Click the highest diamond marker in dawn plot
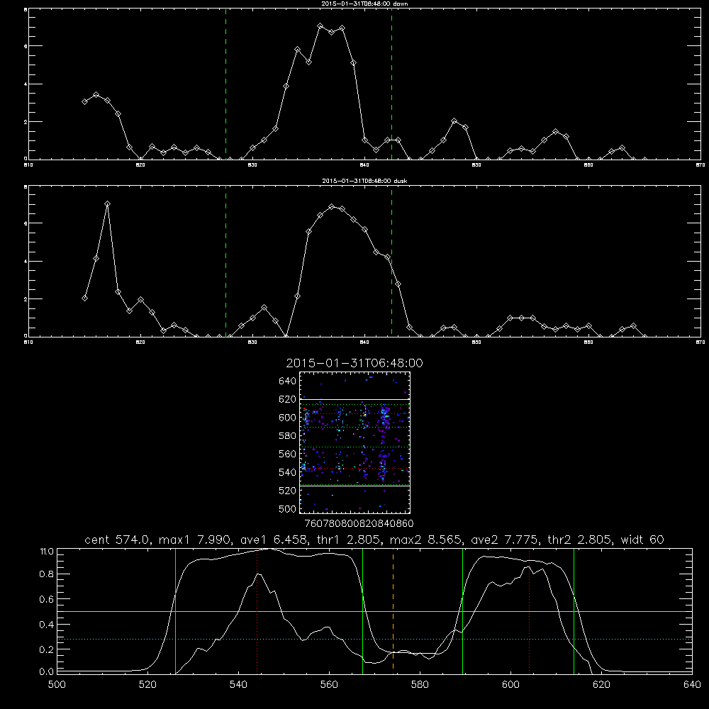This screenshot has width=709, height=709. tap(320, 26)
